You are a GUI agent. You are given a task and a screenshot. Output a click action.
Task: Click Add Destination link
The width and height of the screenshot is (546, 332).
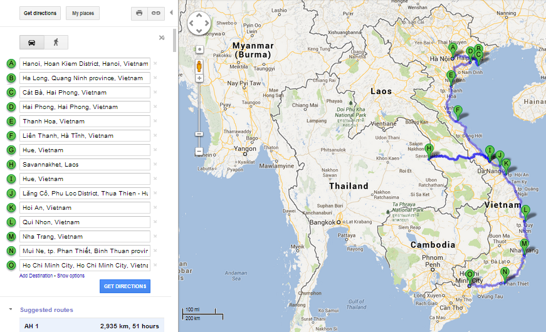pos(36,276)
